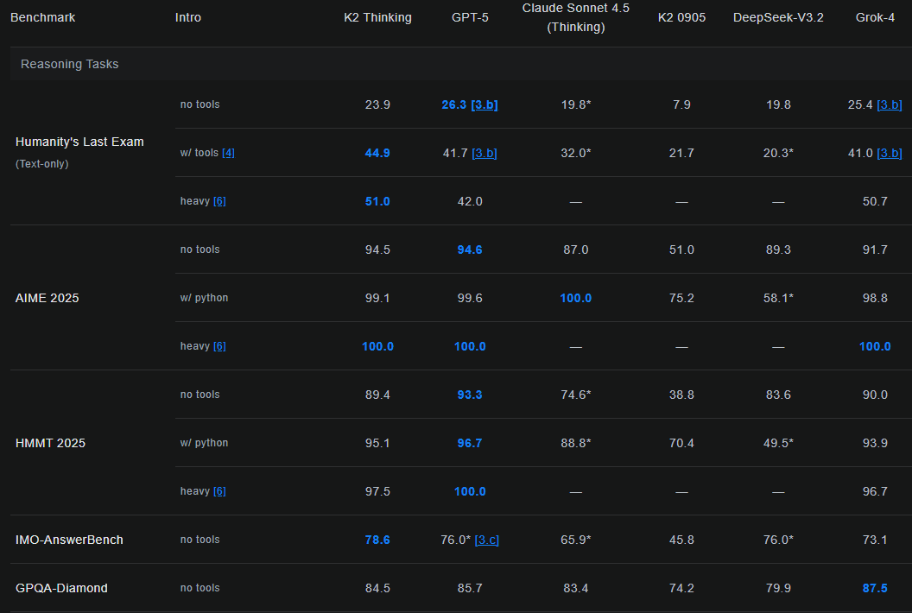Screen dimensions: 912x613
Task: Click the Grok-4 column header
Action: [x=875, y=17]
